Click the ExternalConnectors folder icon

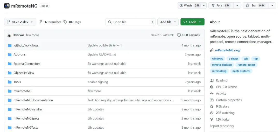click(x=10, y=64)
